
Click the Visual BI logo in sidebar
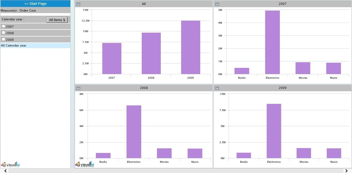pyautogui.click(x=10, y=165)
